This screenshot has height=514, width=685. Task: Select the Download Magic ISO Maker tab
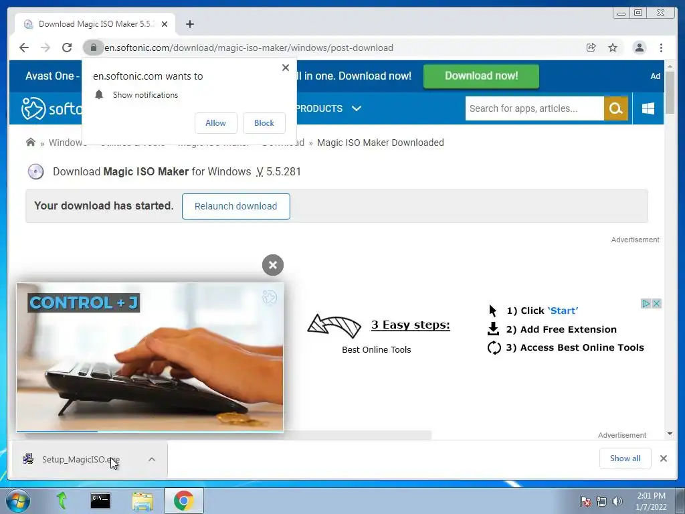coord(95,24)
